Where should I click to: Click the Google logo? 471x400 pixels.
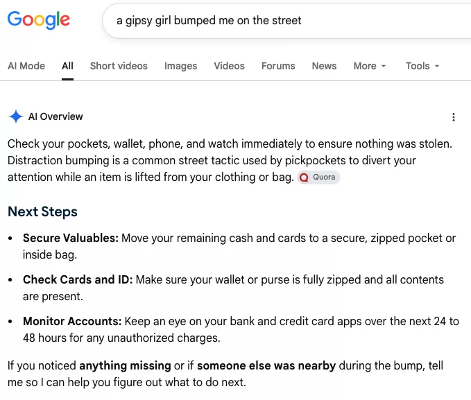click(39, 20)
